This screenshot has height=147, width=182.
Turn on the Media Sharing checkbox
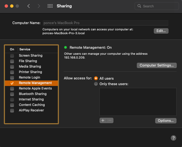click(12, 67)
